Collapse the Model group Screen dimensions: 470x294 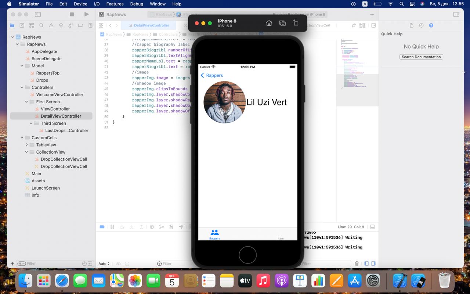pyautogui.click(x=22, y=66)
